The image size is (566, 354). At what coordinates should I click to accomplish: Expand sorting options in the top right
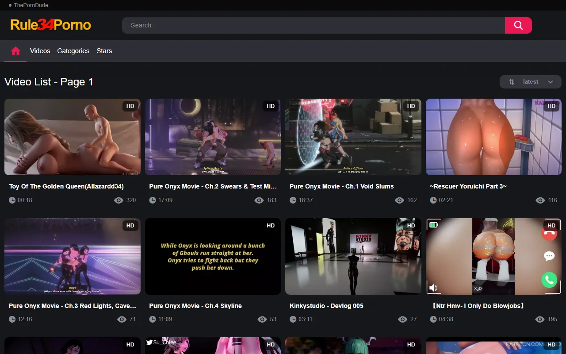coord(531,81)
